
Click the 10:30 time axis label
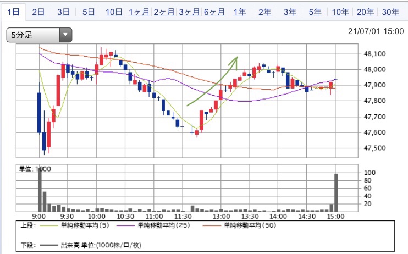125,217
